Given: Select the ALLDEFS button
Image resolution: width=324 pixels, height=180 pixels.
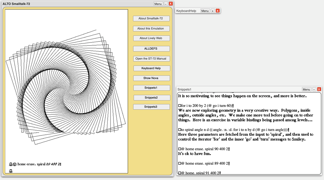Looking at the screenshot, I should (151, 49).
